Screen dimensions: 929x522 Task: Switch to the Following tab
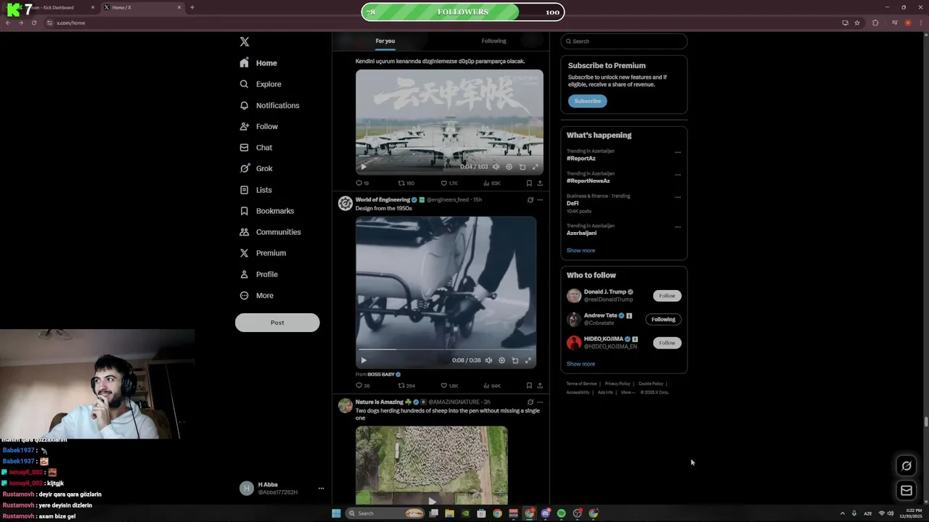tap(494, 41)
